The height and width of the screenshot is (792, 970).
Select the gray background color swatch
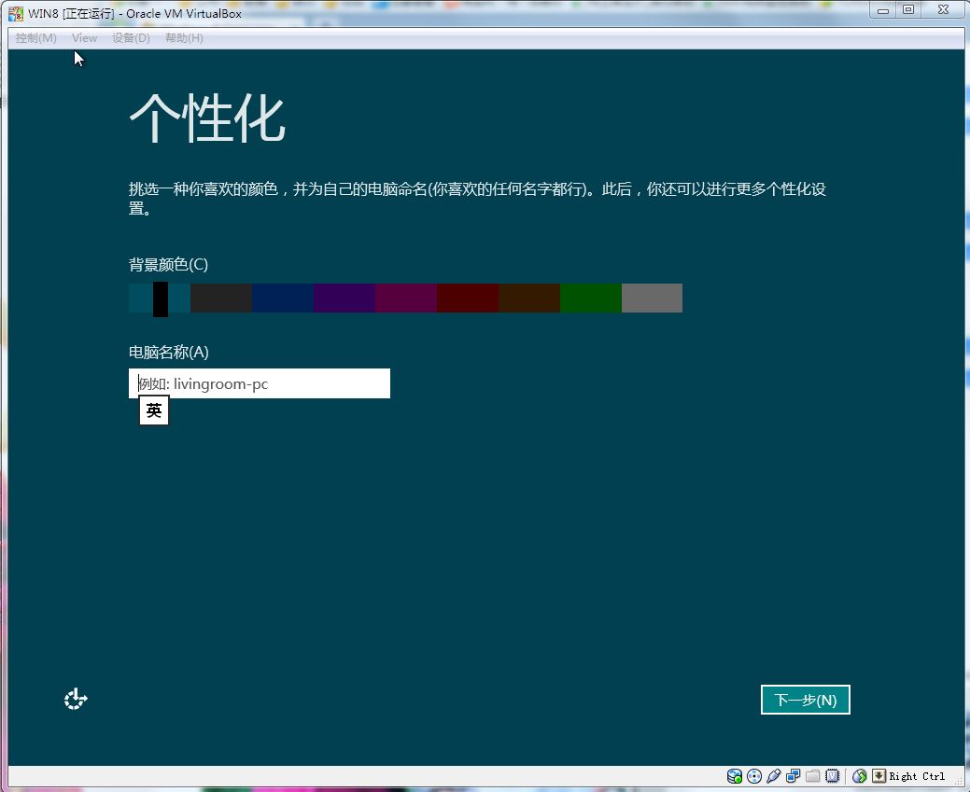(652, 299)
